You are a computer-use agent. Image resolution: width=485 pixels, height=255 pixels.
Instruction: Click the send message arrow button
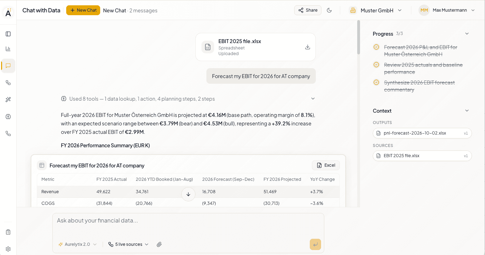tap(315, 244)
